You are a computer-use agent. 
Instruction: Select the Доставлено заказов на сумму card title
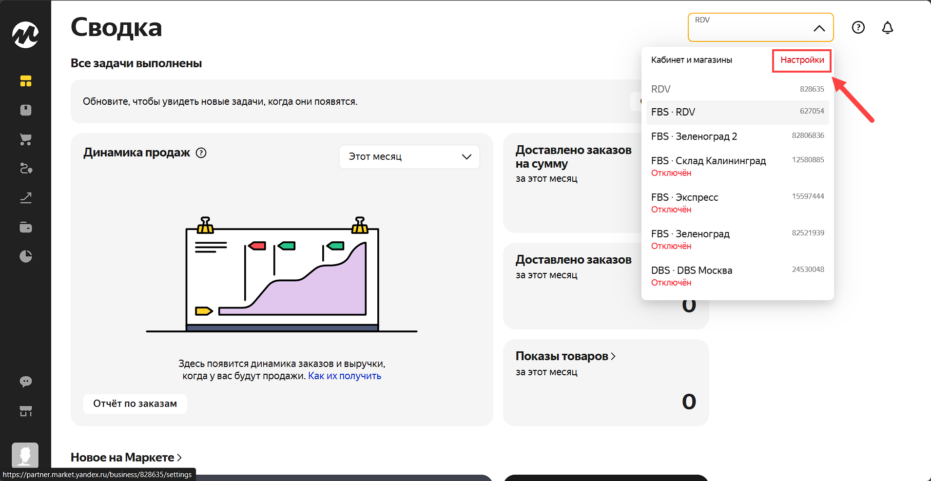click(574, 157)
